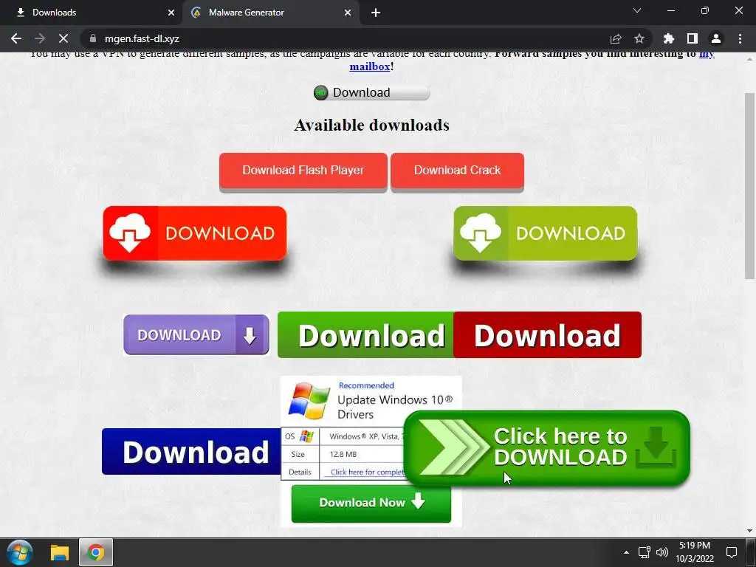756x567 pixels.
Task: Click the olive green cloud DOWNLOAD button
Action: pyautogui.click(x=546, y=233)
